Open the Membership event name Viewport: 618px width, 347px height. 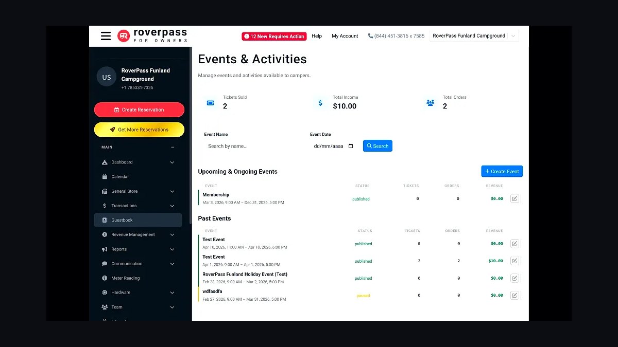point(216,195)
